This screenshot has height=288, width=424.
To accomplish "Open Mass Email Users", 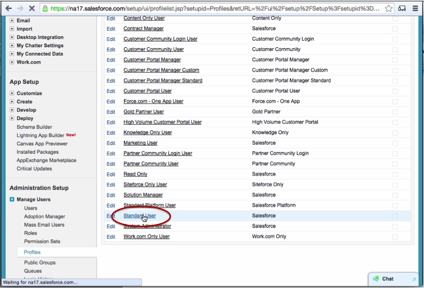I will (44, 225).
